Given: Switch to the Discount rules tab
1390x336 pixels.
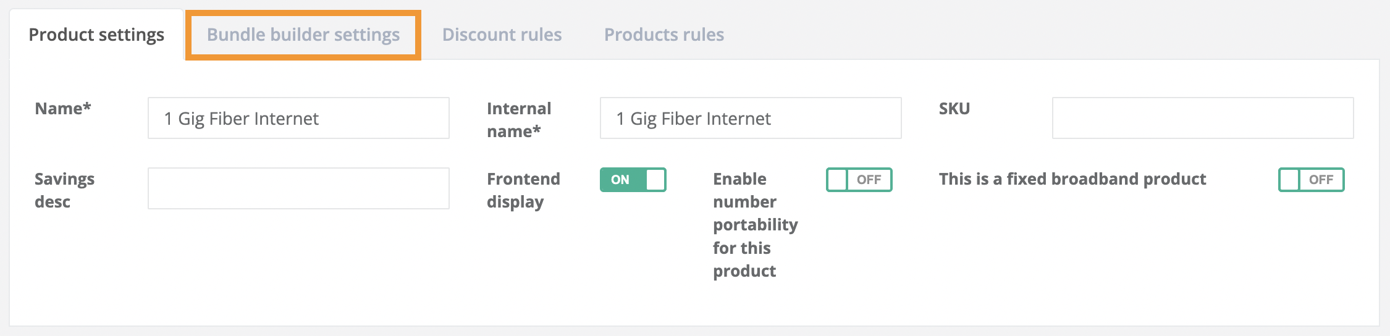Looking at the screenshot, I should tap(502, 35).
